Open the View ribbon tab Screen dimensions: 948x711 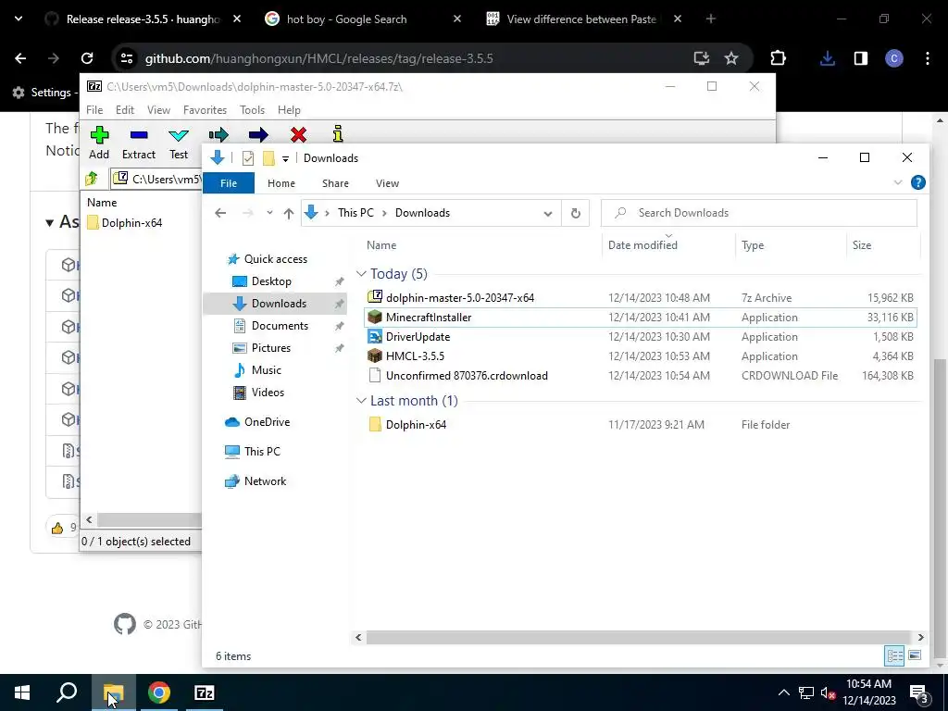pyautogui.click(x=388, y=183)
